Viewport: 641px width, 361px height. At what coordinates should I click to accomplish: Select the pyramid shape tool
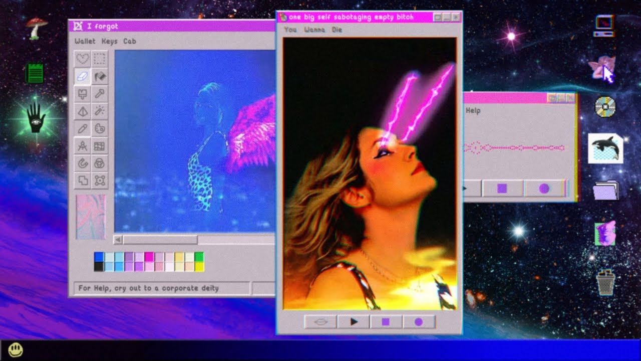click(x=83, y=111)
